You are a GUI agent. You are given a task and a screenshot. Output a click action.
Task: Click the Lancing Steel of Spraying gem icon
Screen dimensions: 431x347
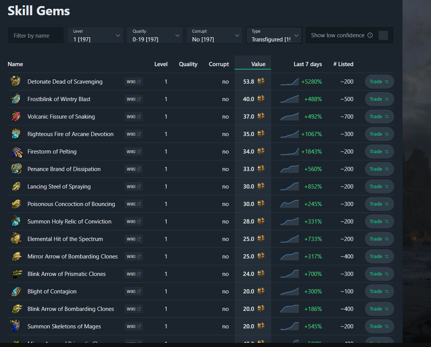pyautogui.click(x=16, y=187)
